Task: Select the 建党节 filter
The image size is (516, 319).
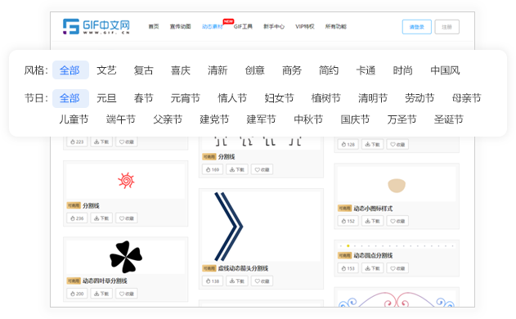Action: [x=214, y=119]
